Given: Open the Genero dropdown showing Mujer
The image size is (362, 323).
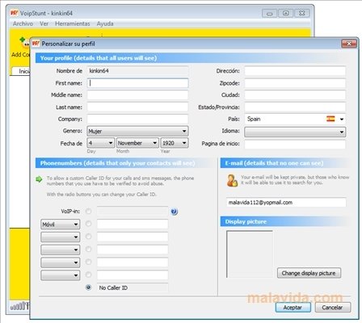Looking at the screenshot, I should (x=137, y=131).
